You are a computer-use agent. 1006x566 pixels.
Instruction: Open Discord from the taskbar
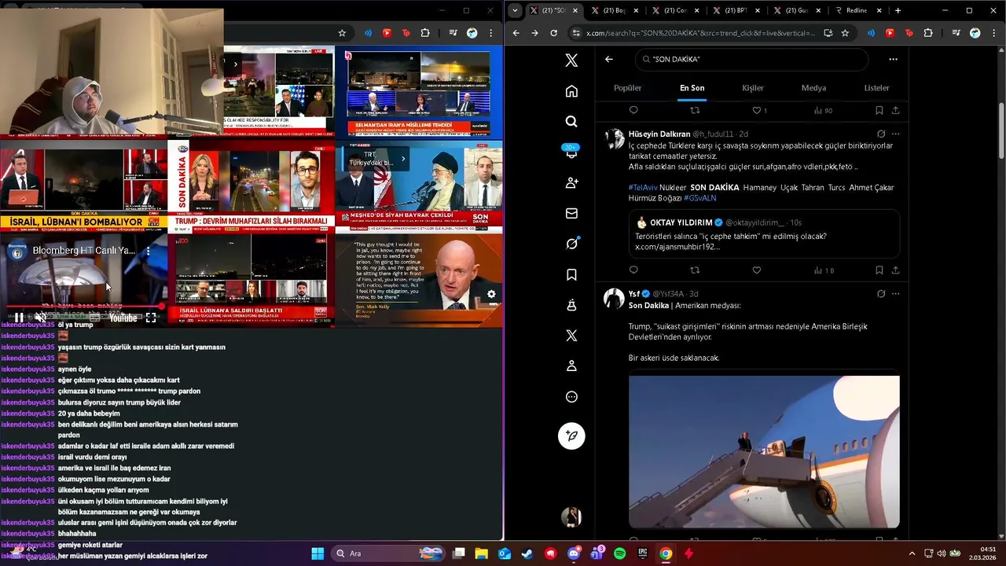point(574,553)
